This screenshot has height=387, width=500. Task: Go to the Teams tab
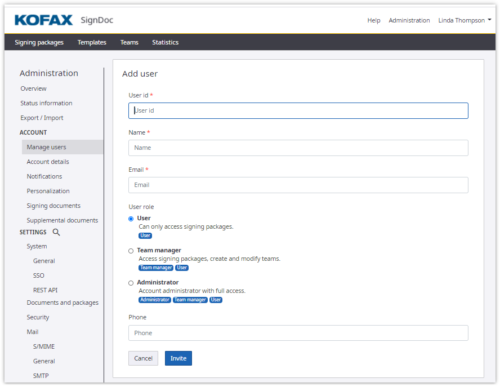129,42
